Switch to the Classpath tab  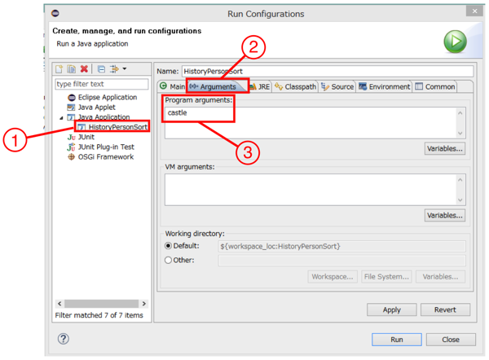(x=295, y=86)
